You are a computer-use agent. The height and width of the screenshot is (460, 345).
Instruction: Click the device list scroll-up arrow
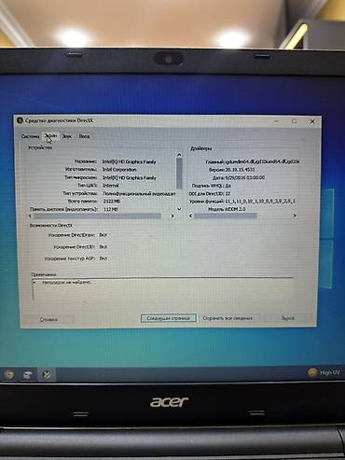click(179, 155)
